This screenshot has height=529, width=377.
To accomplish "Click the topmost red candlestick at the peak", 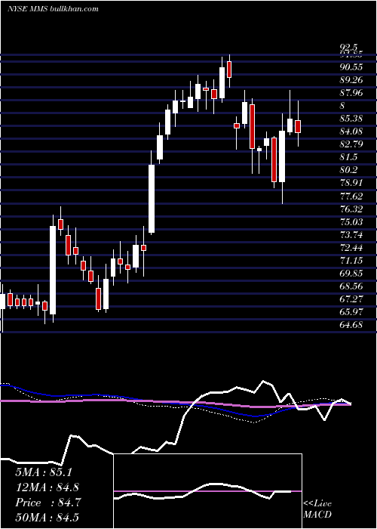I will (229, 70).
